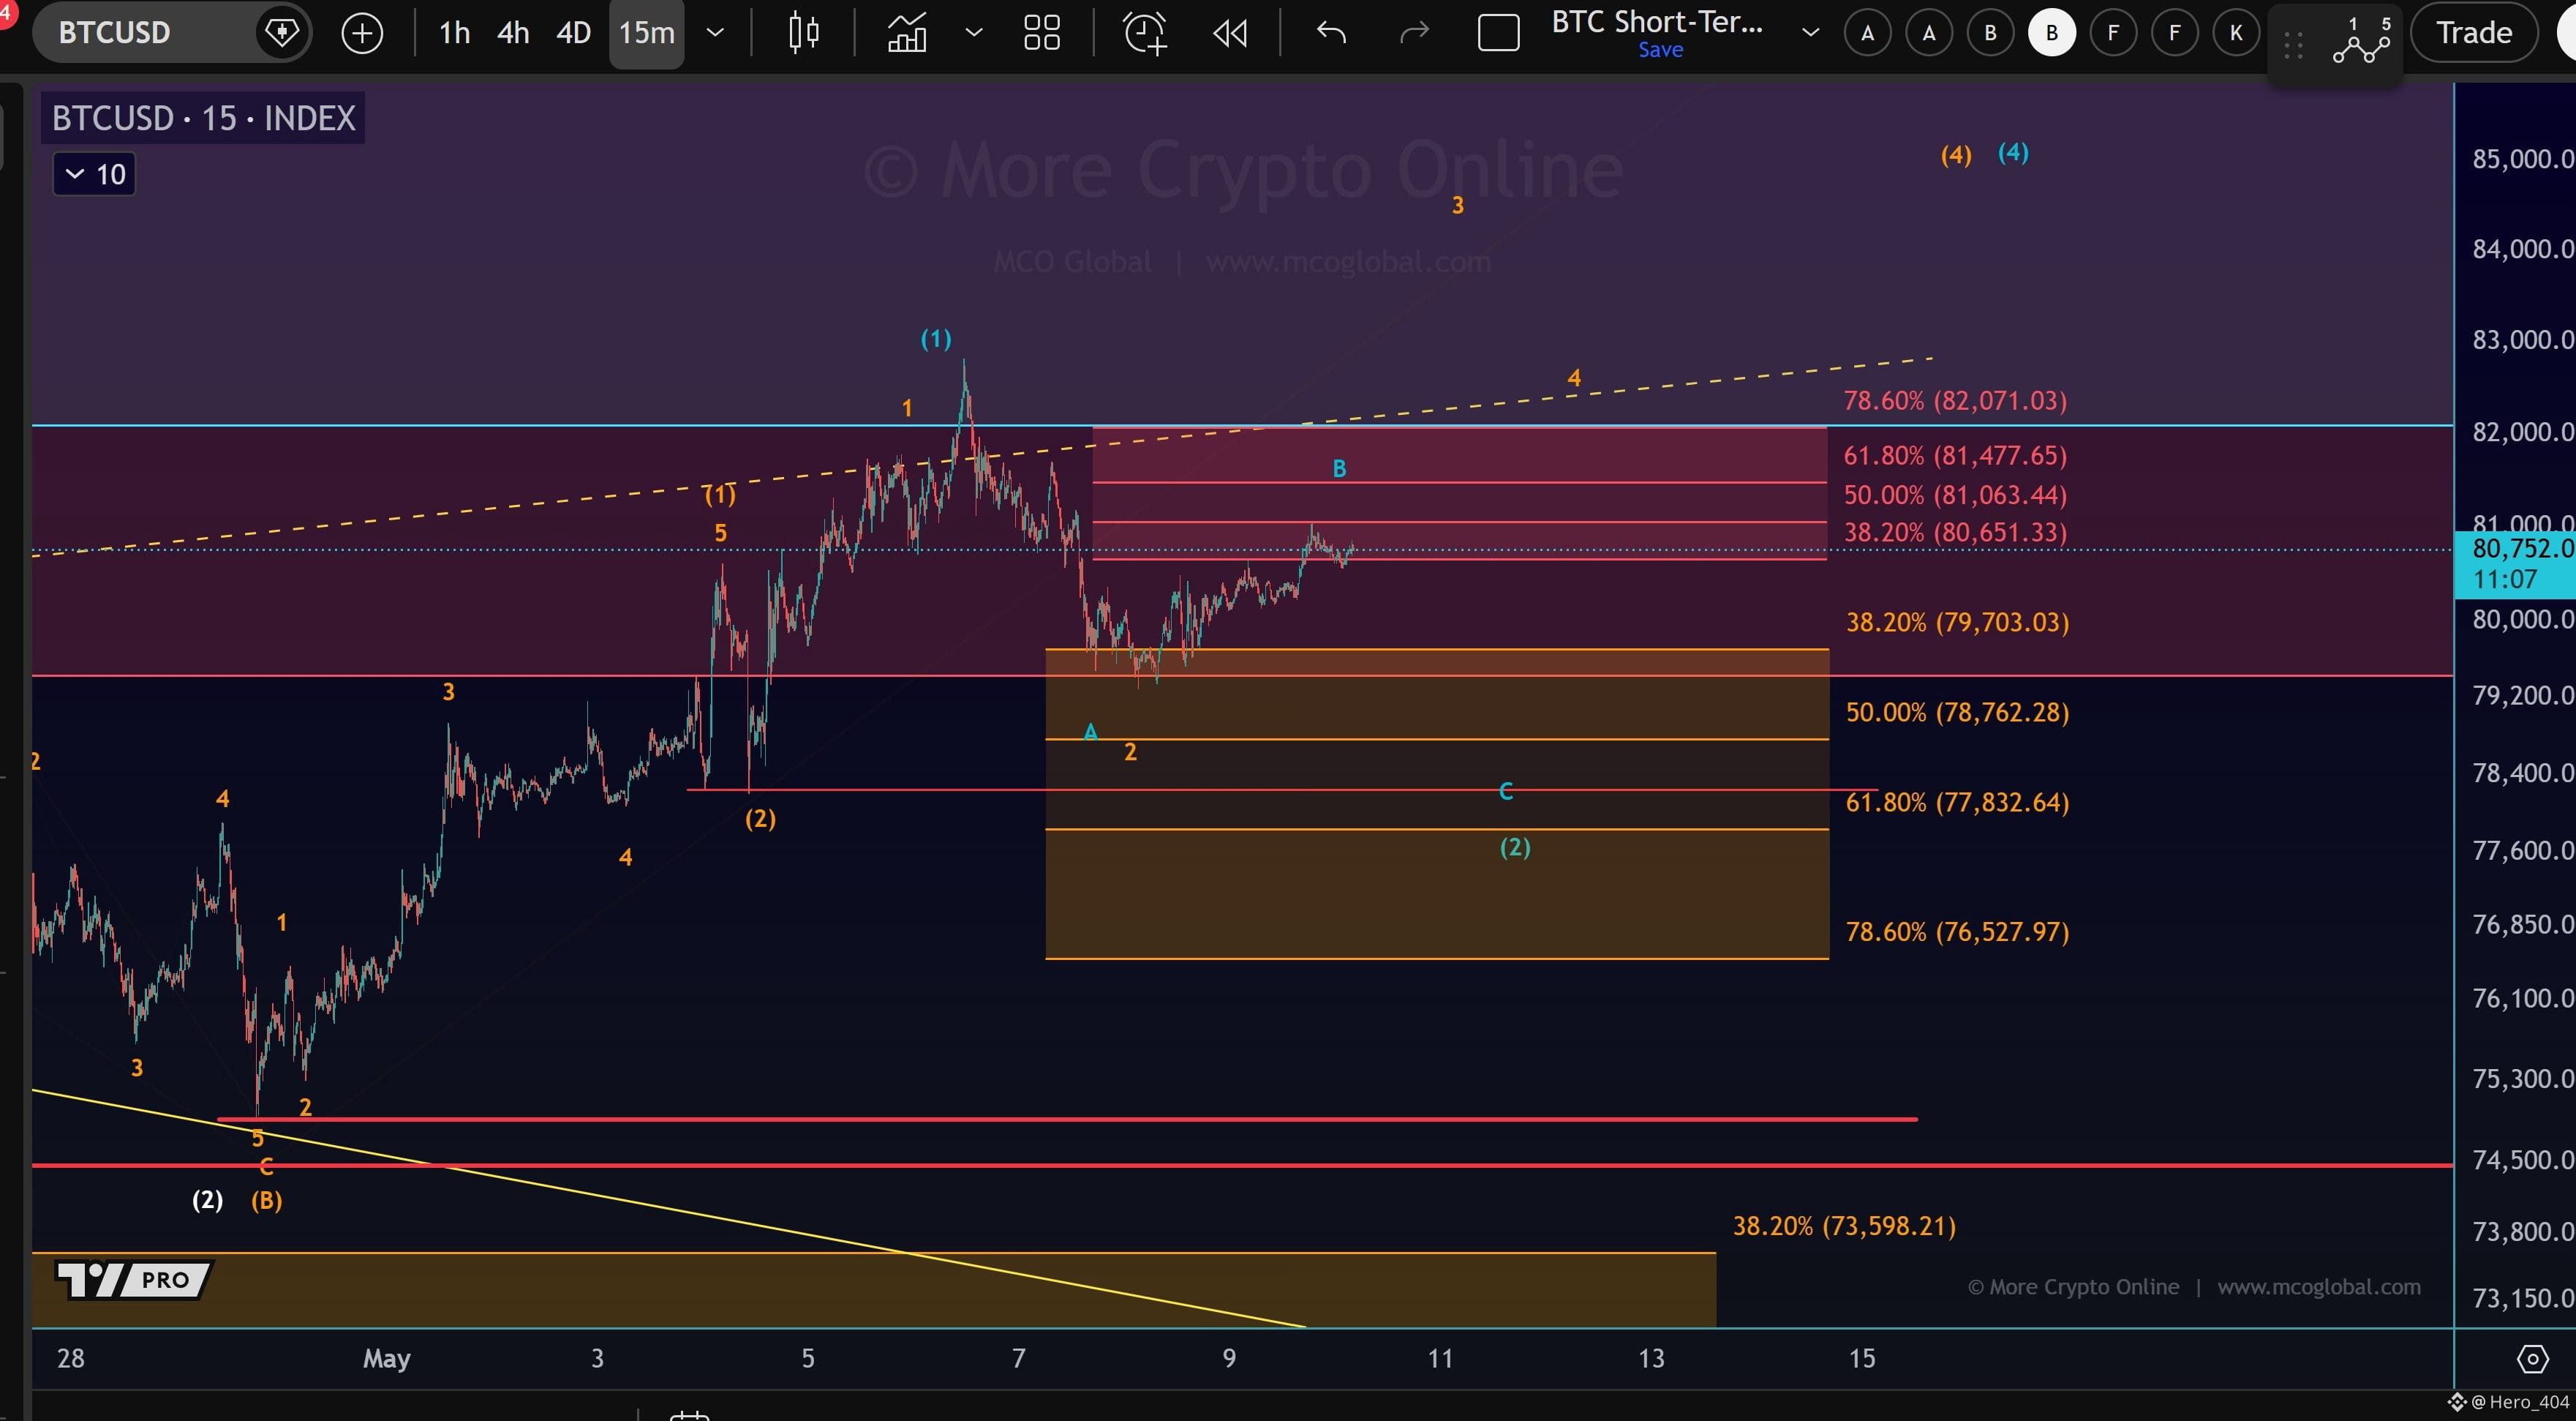Viewport: 2576px width, 1421px height.
Task: Select the 15m timeframe
Action: click(646, 33)
